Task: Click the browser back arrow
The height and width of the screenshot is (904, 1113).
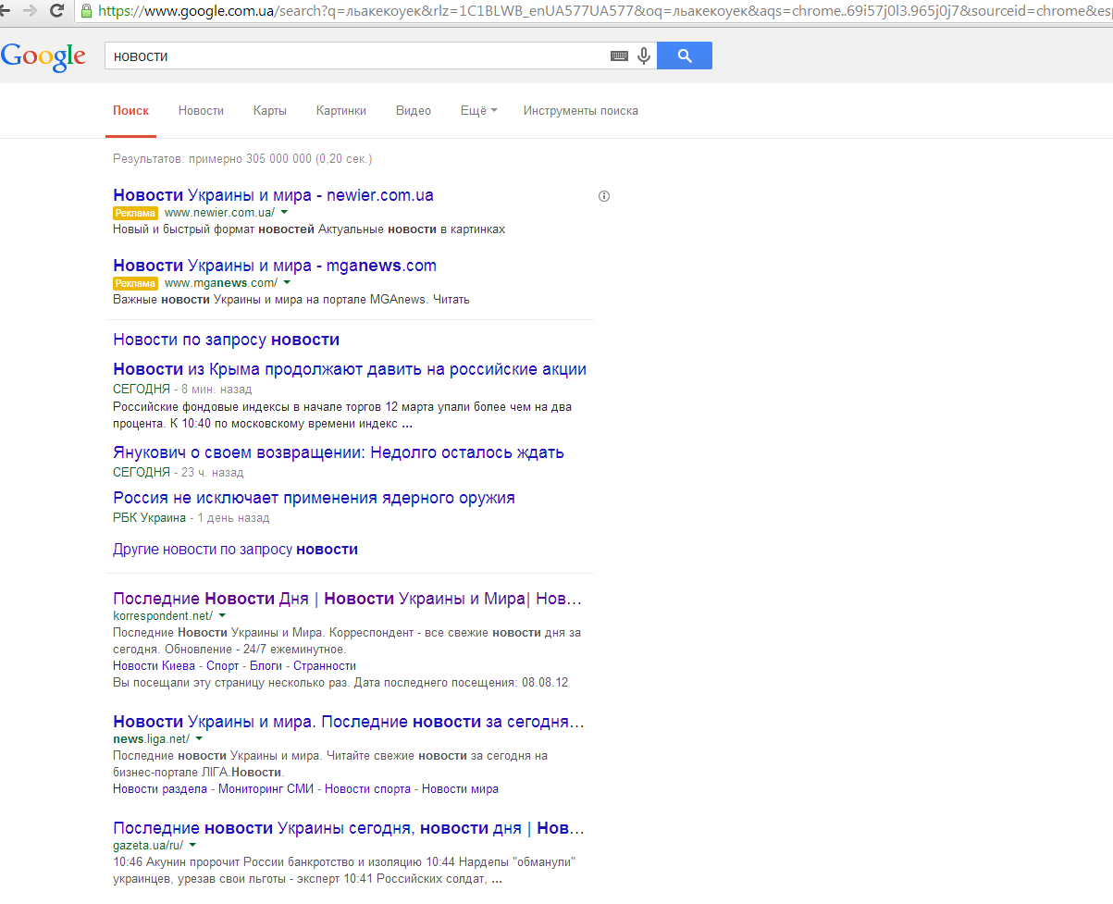Action: click(x=4, y=11)
